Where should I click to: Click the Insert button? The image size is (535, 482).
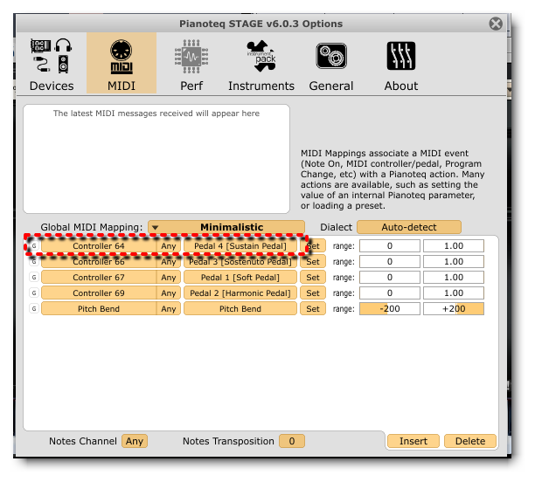(x=413, y=441)
